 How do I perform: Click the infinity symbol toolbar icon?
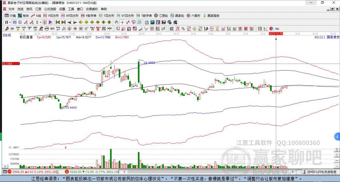point(277,29)
